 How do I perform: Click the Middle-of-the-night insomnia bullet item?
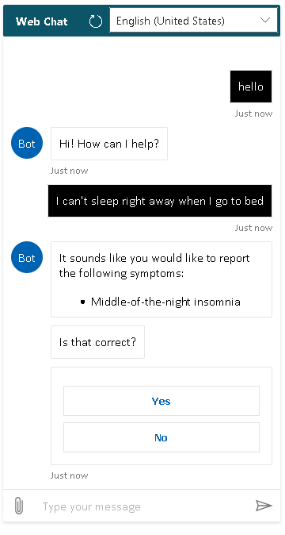tap(165, 302)
